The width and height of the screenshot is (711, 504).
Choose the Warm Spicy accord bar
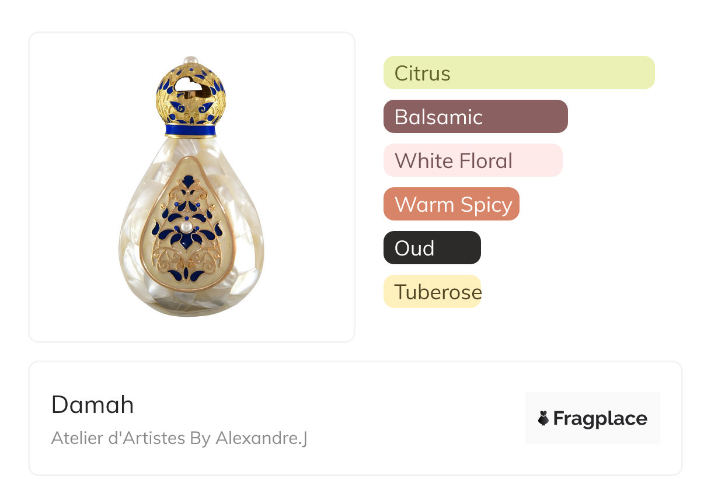click(x=451, y=204)
